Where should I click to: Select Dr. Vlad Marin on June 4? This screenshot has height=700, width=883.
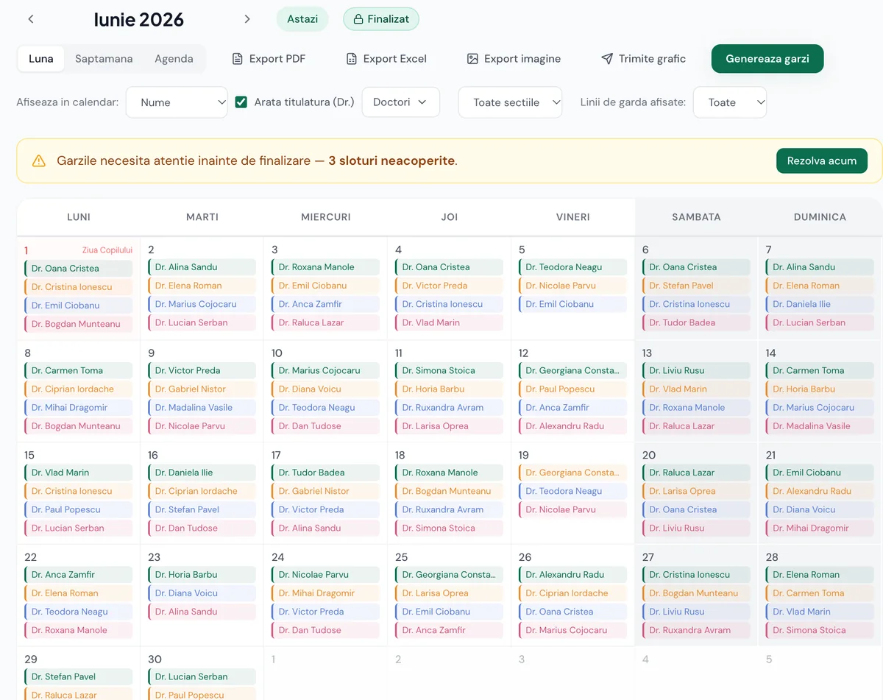[x=449, y=322]
